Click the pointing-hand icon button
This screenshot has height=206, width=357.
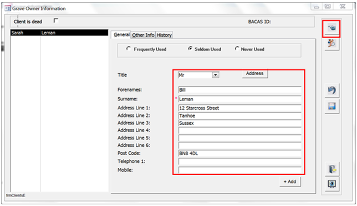(x=331, y=28)
